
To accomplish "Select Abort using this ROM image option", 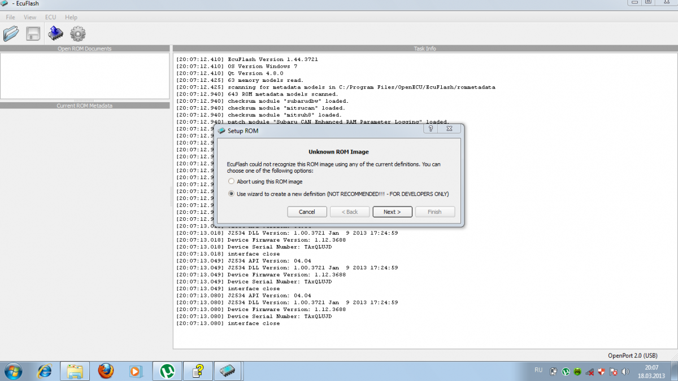I will coord(265,182).
